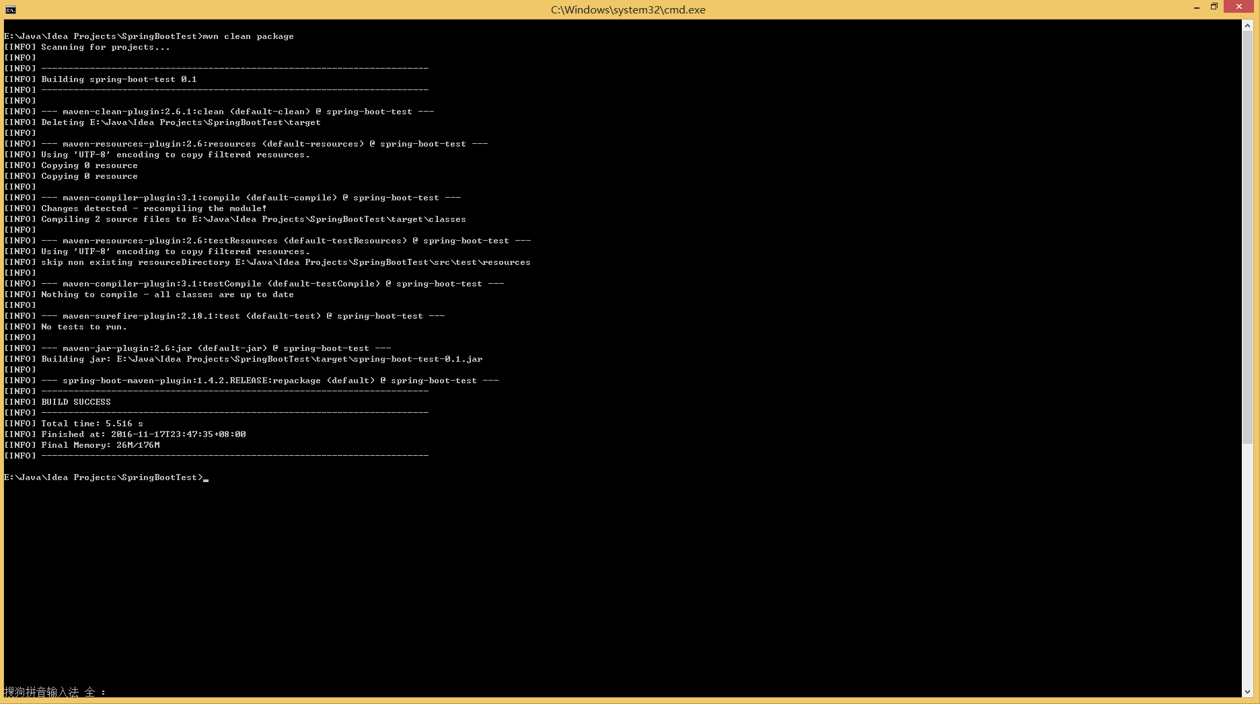Click the 'BUILD SUCCESS' line
Image resolution: width=1260 pixels, height=704 pixels.
pos(57,402)
